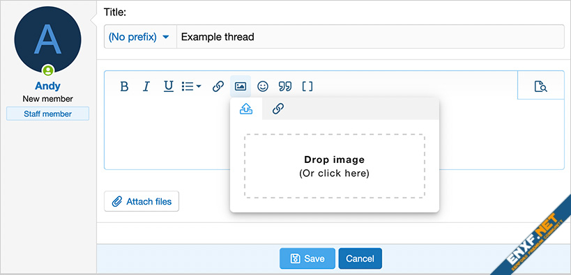Viewport: 571px width, 275px height.
Task: Click the Drop image upload area
Action: coord(334,166)
